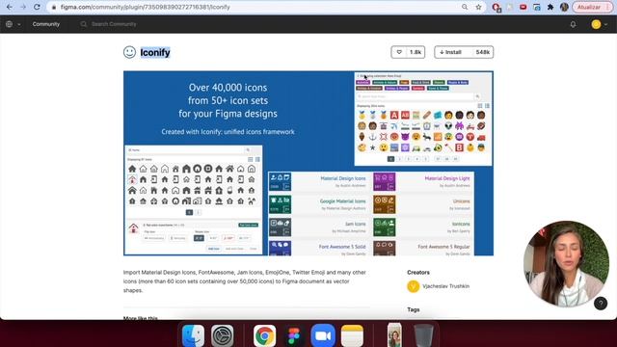The image size is (617, 347).
Task: Install the Iconify plugin
Action: pos(464,52)
